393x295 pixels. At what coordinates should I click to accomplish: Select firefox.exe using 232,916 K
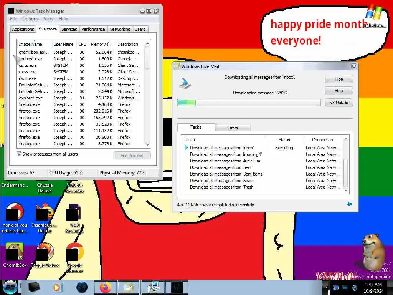click(80, 111)
